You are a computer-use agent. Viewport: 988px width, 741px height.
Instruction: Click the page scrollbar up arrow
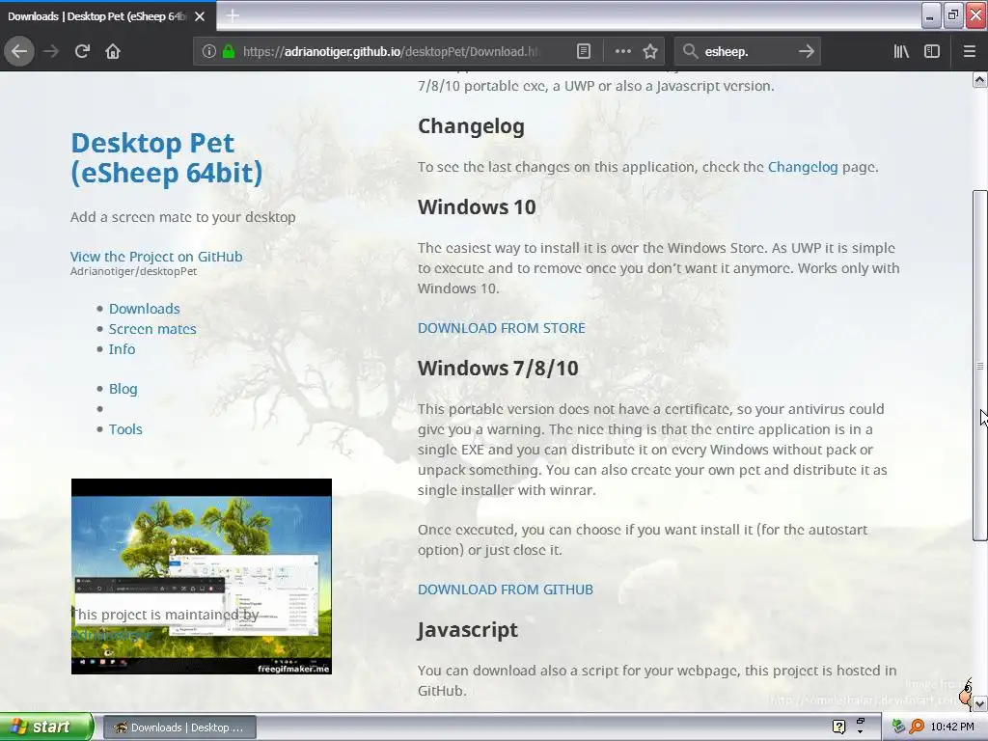click(980, 80)
